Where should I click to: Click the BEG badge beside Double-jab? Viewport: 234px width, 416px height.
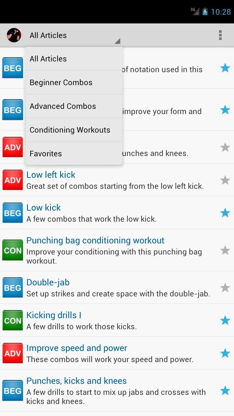12,288
